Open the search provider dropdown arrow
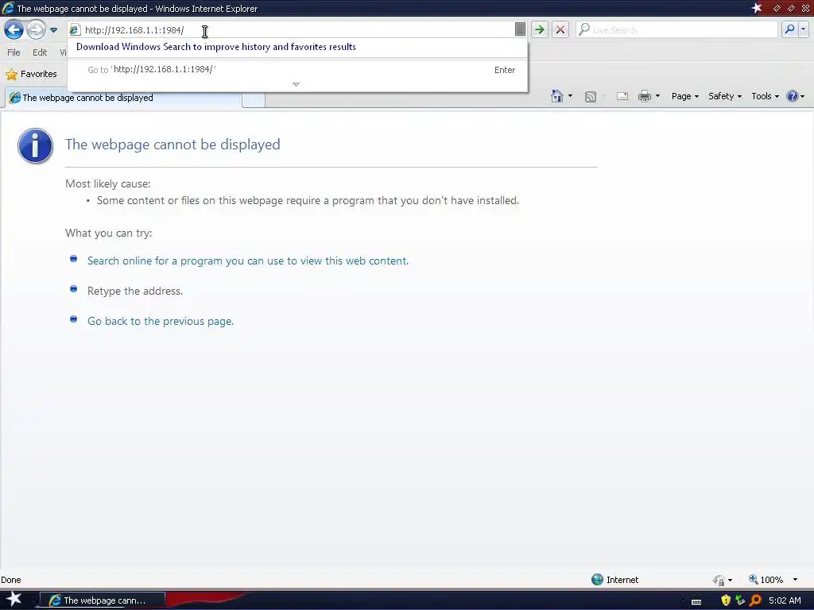 pos(803,29)
